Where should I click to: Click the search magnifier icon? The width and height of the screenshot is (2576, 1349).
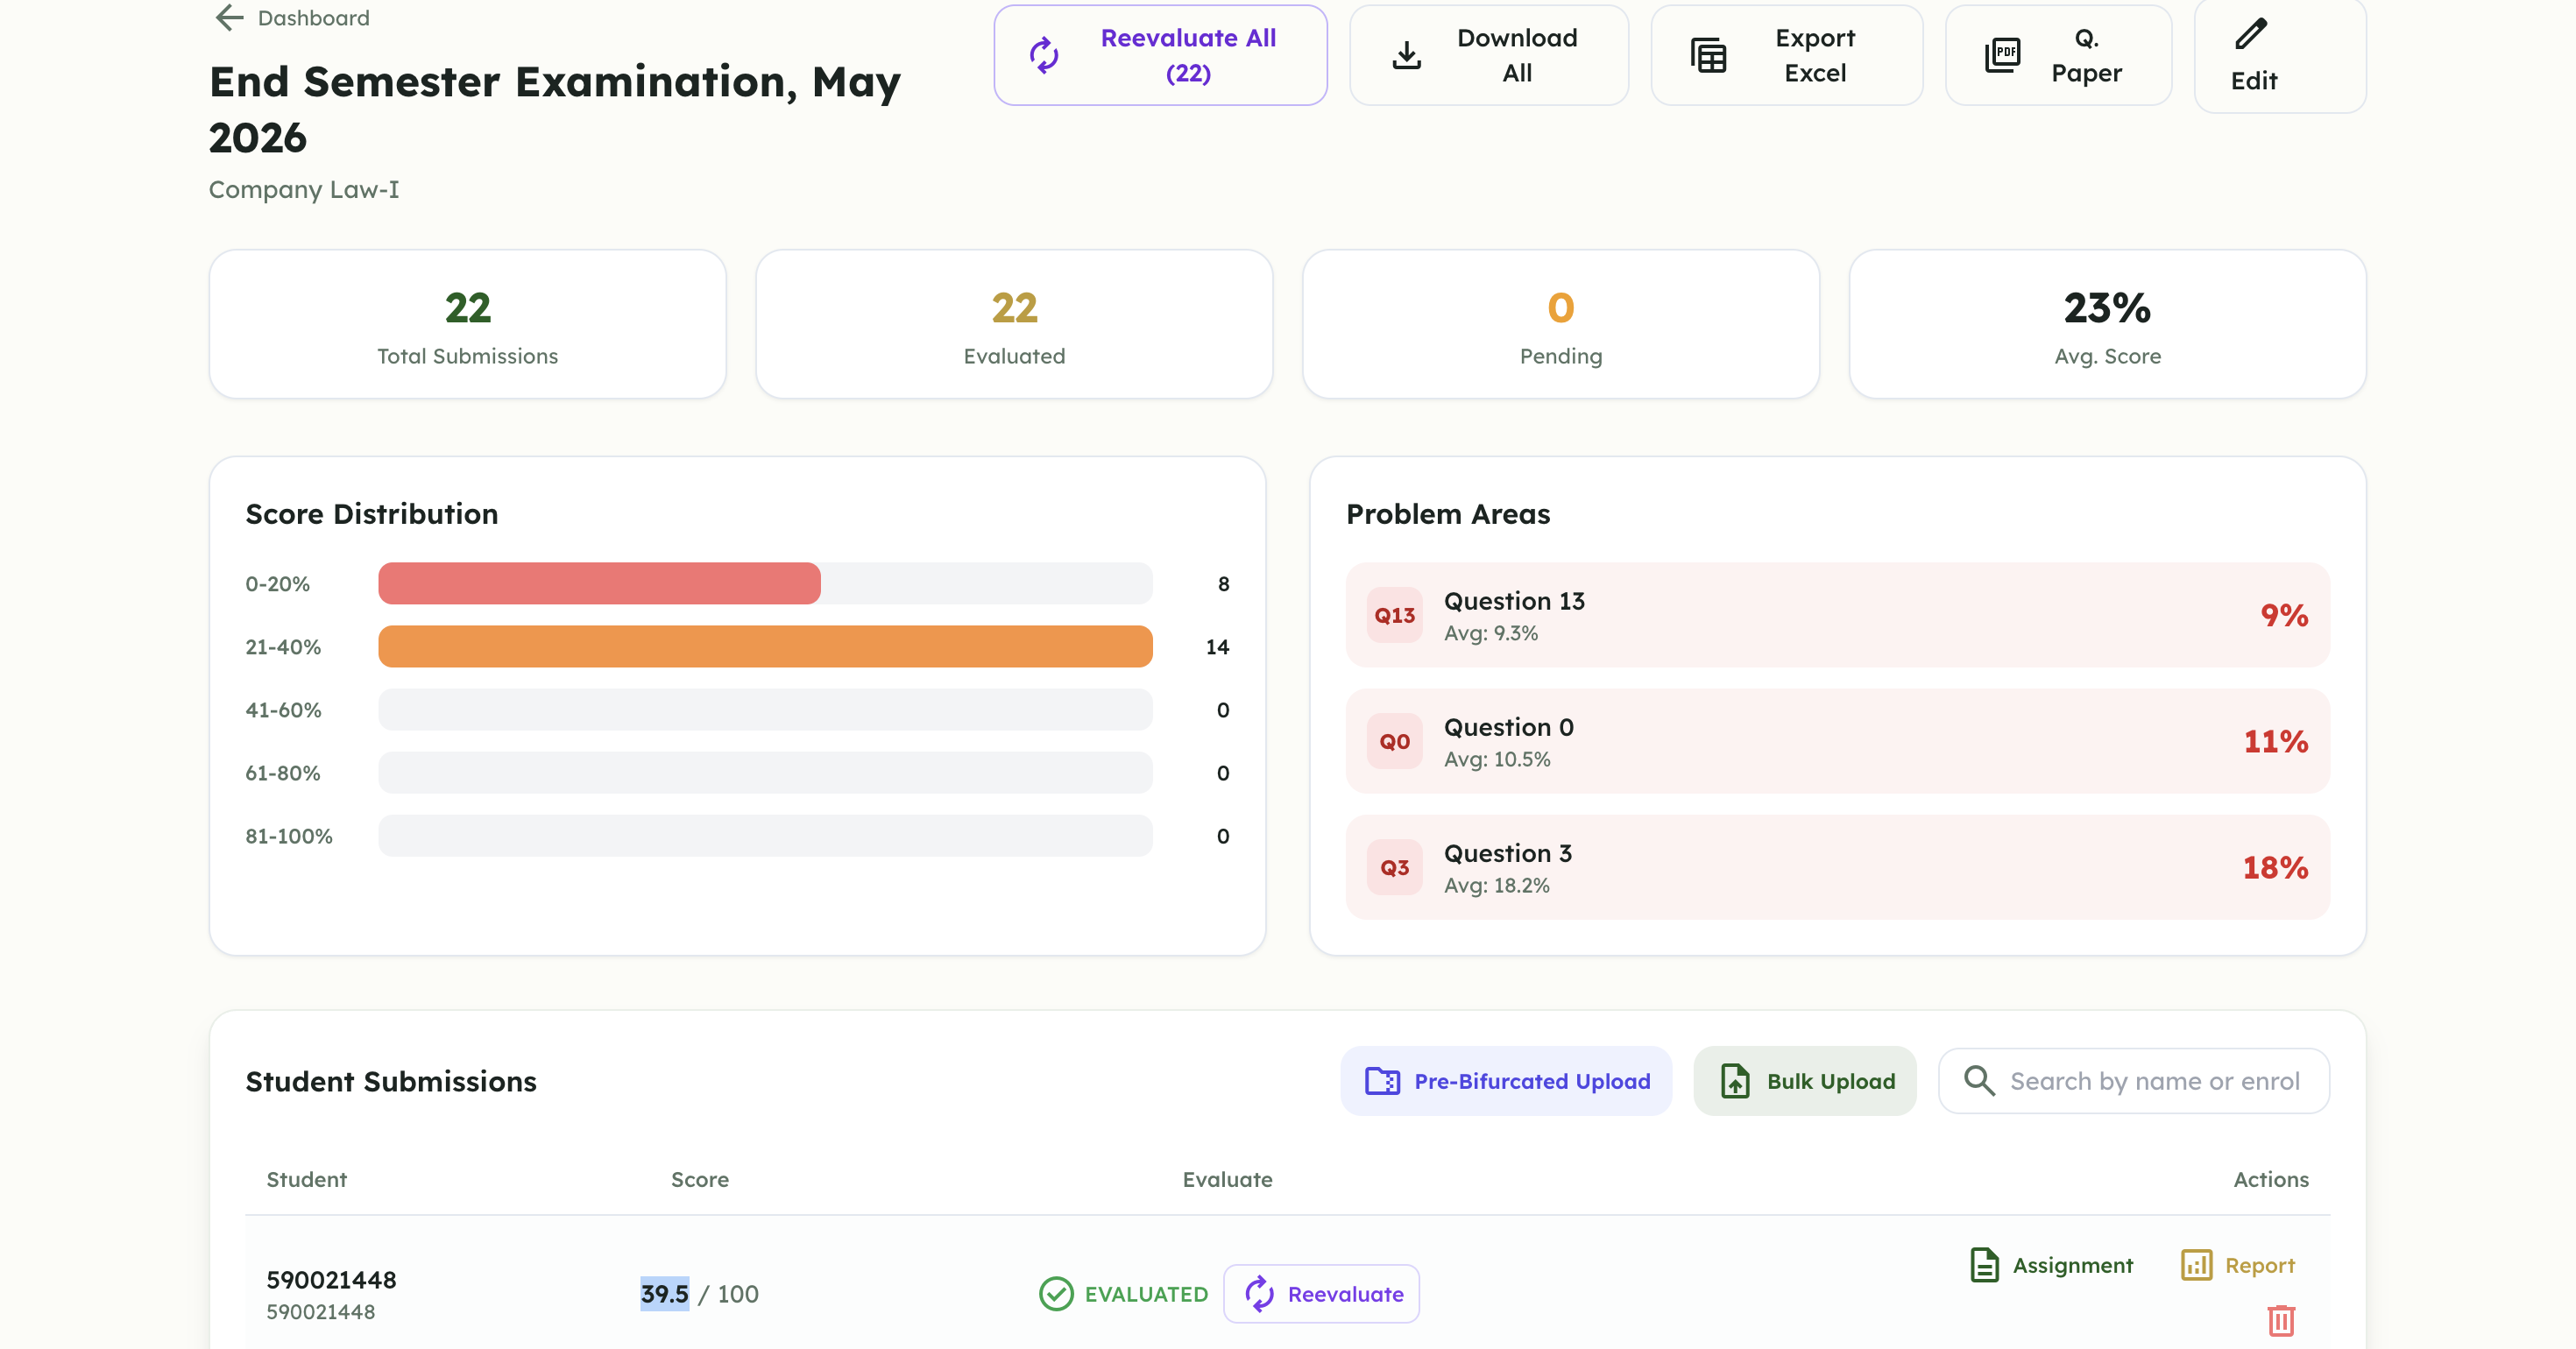(x=1979, y=1080)
